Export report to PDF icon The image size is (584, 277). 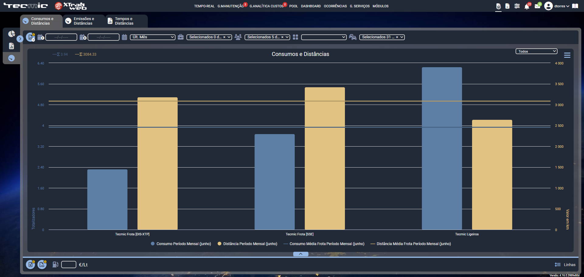(42, 265)
